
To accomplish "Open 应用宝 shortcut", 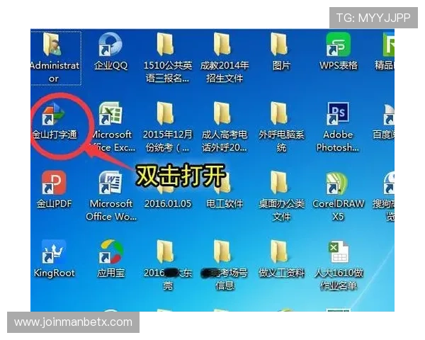I will 110,251.
